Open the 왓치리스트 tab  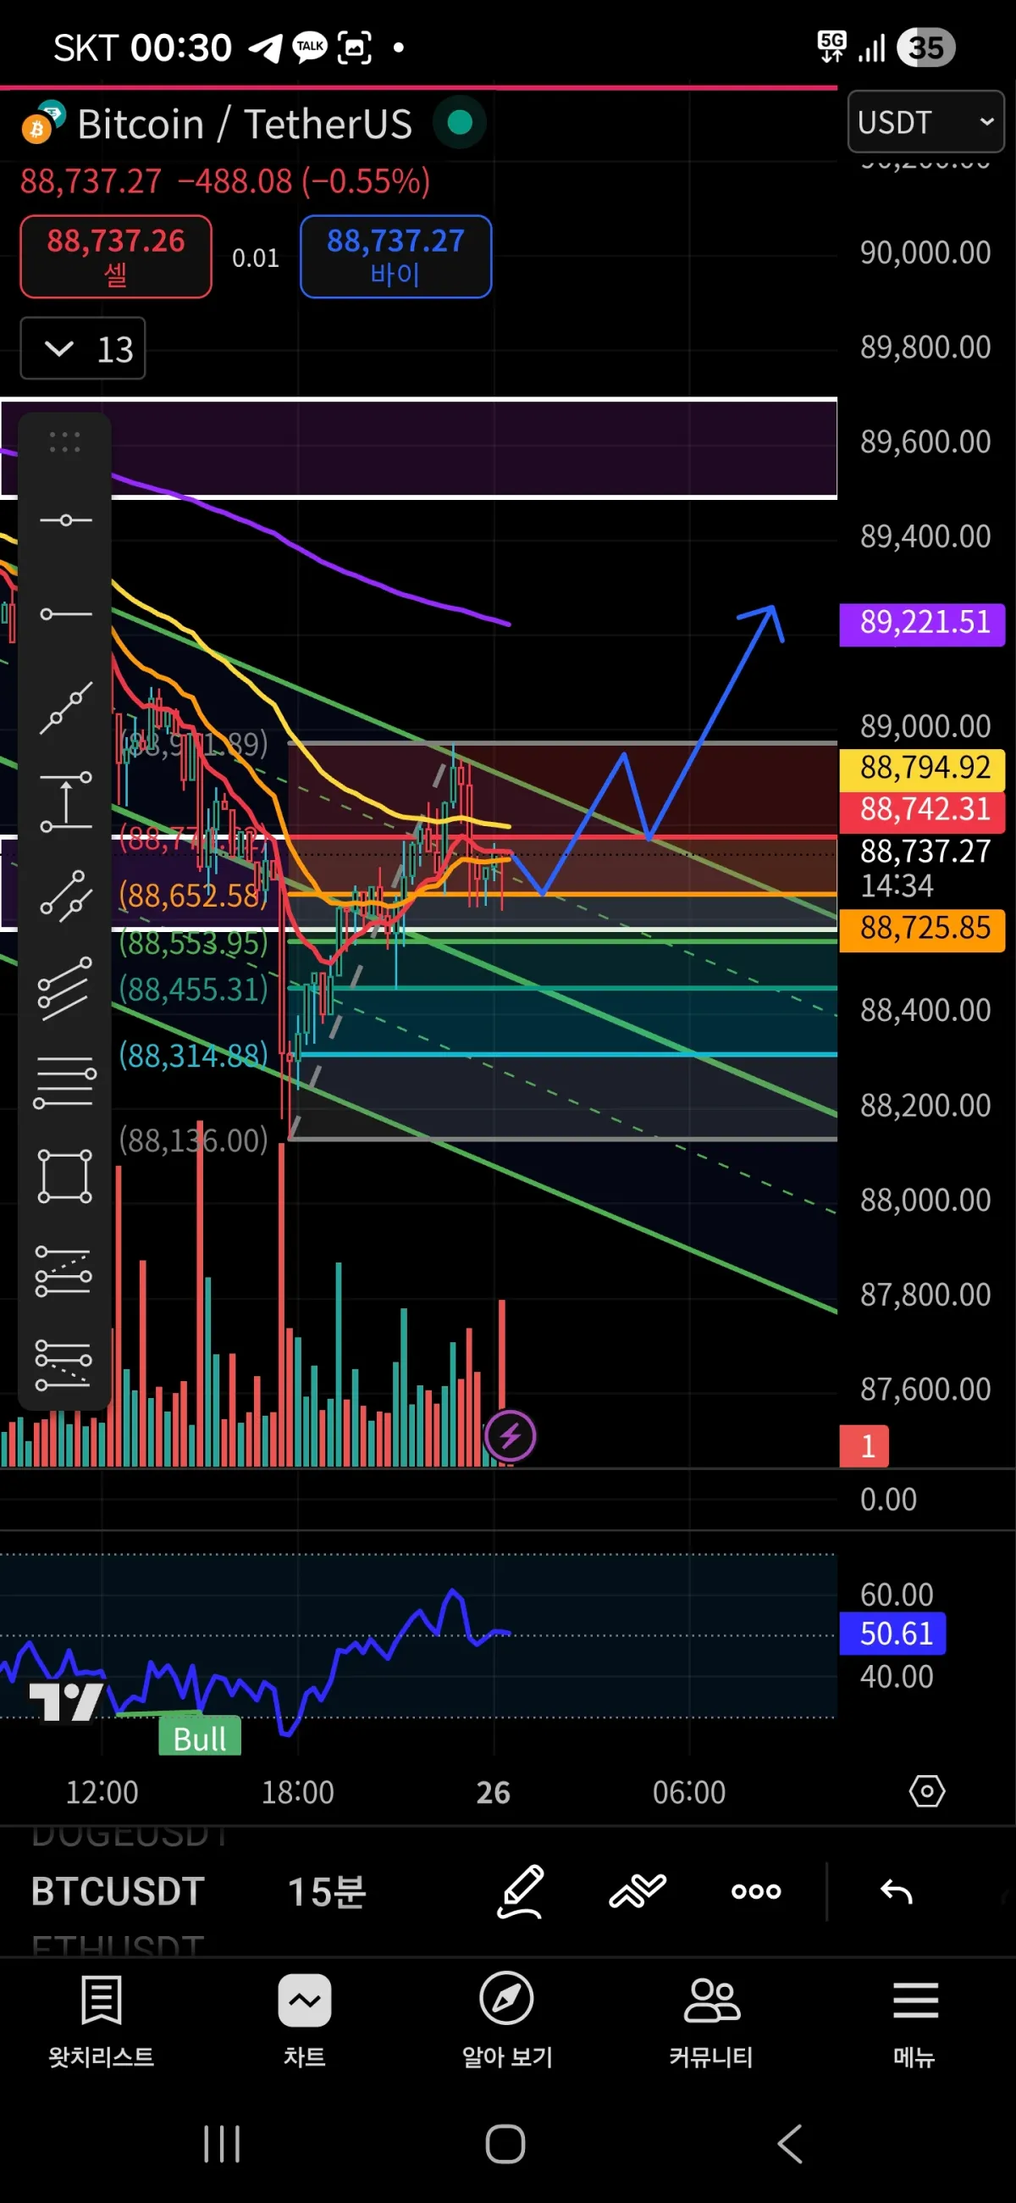101,2020
